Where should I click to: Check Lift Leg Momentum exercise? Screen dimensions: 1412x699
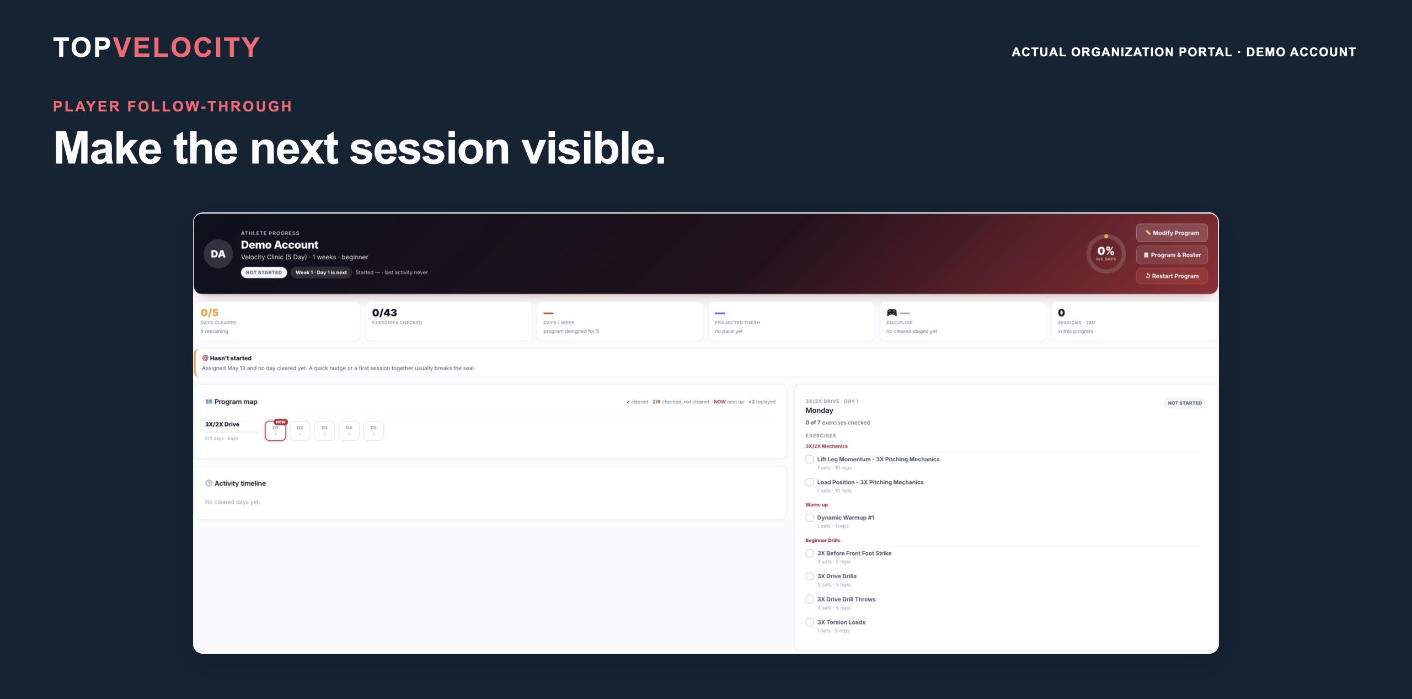pos(809,459)
